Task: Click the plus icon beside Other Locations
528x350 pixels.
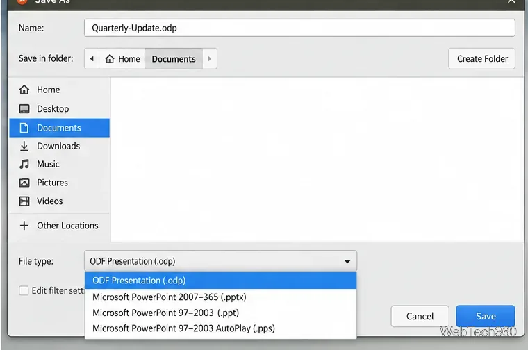Action: tap(24, 226)
